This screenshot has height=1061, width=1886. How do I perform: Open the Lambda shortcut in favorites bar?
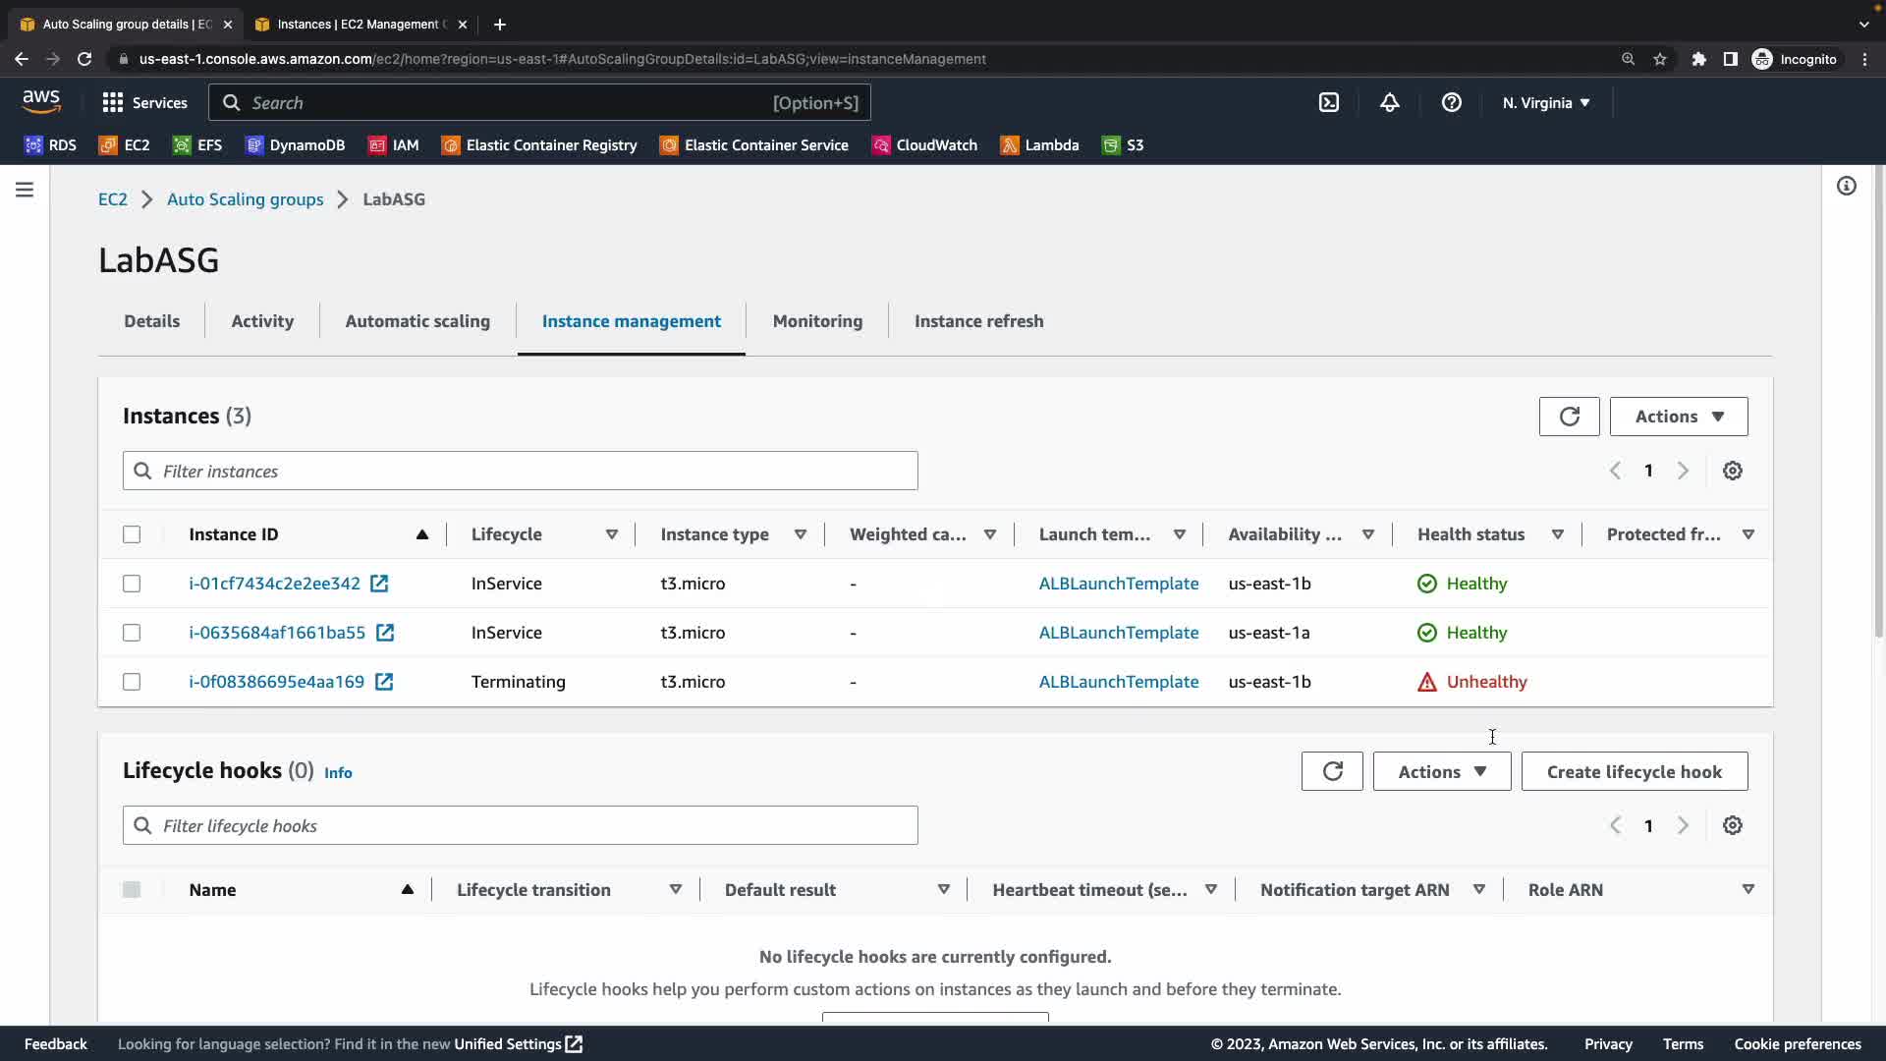click(1039, 144)
